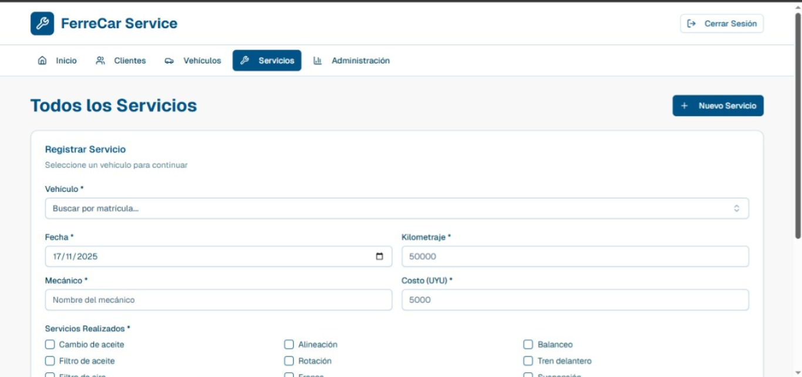Click the Cerrar Sesión button
Image resolution: width=802 pixels, height=377 pixels.
tap(722, 23)
